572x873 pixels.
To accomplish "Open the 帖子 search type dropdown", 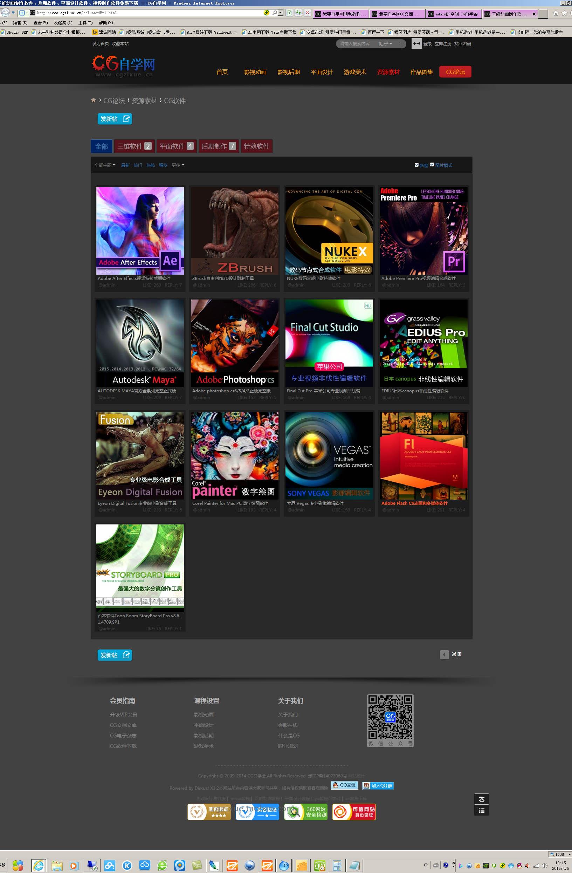I will (x=385, y=44).
